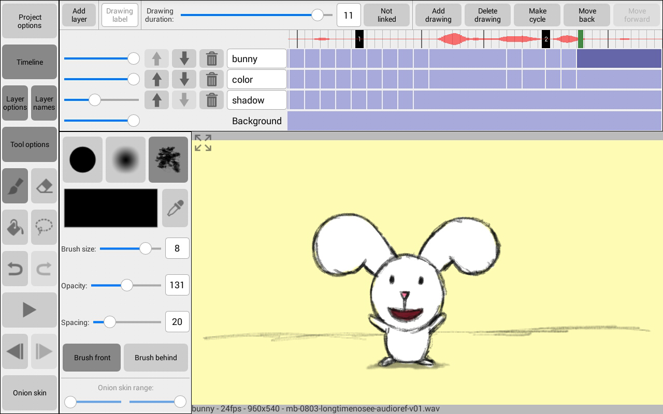The height and width of the screenshot is (414, 663).
Task: Switch to Brush behind mode
Action: click(156, 358)
